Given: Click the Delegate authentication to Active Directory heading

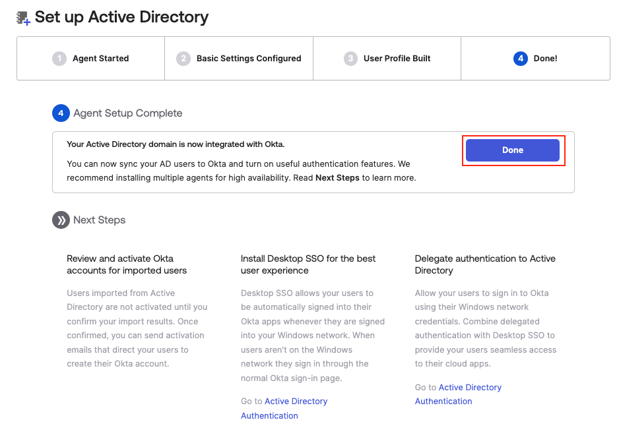Looking at the screenshot, I should tap(485, 264).
